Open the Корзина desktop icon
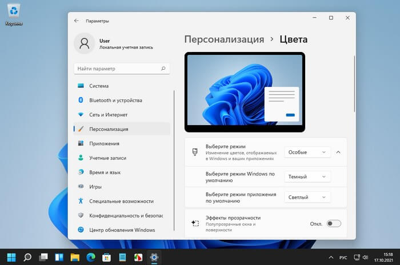Screen dimensions: 400x265 (x=14, y=15)
